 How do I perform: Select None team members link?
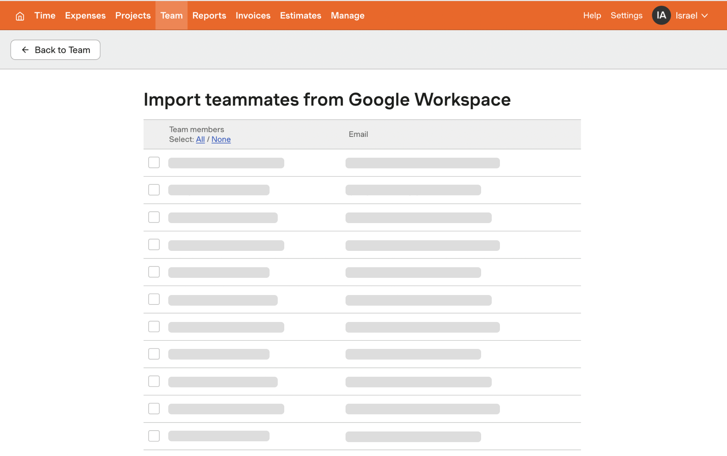[221, 139]
